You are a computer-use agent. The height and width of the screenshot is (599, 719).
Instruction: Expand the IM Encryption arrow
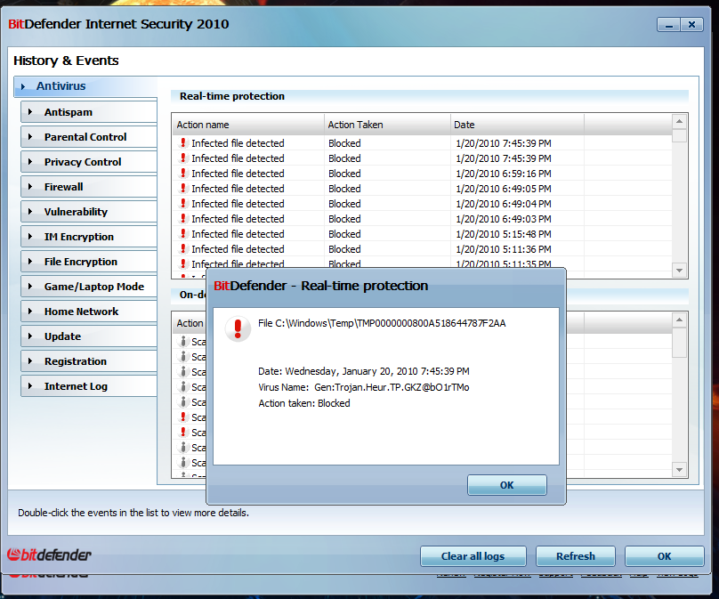point(30,236)
